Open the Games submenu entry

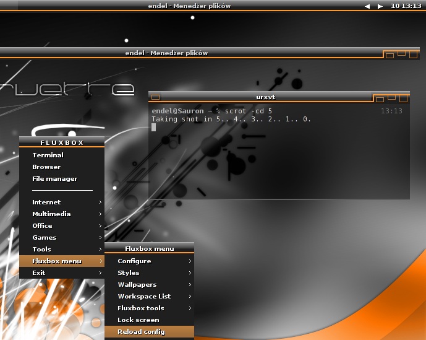(62, 237)
